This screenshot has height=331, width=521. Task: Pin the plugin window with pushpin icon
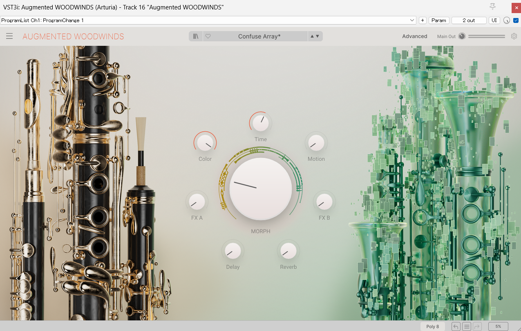click(493, 6)
